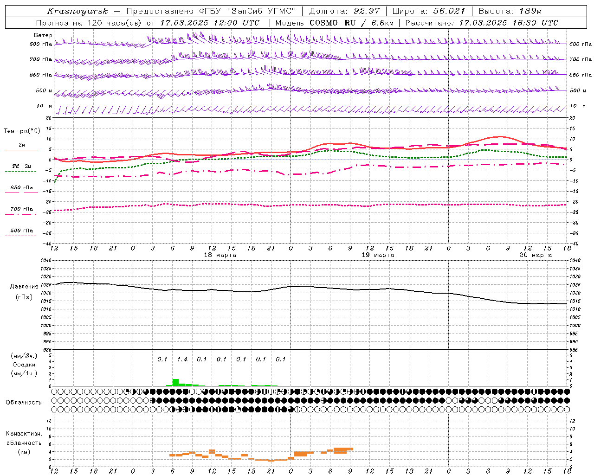Screen dimensions: 594x475
Task: Click the Долгота: 92.97 longitude value
Action: (344, 11)
